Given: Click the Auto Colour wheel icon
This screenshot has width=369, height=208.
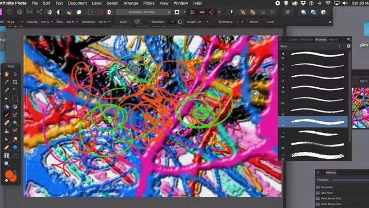Looking at the screenshot, I should point(69,12).
